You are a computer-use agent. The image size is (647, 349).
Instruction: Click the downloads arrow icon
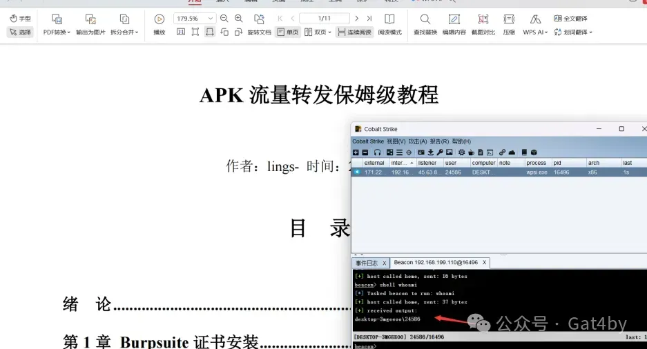(x=430, y=152)
